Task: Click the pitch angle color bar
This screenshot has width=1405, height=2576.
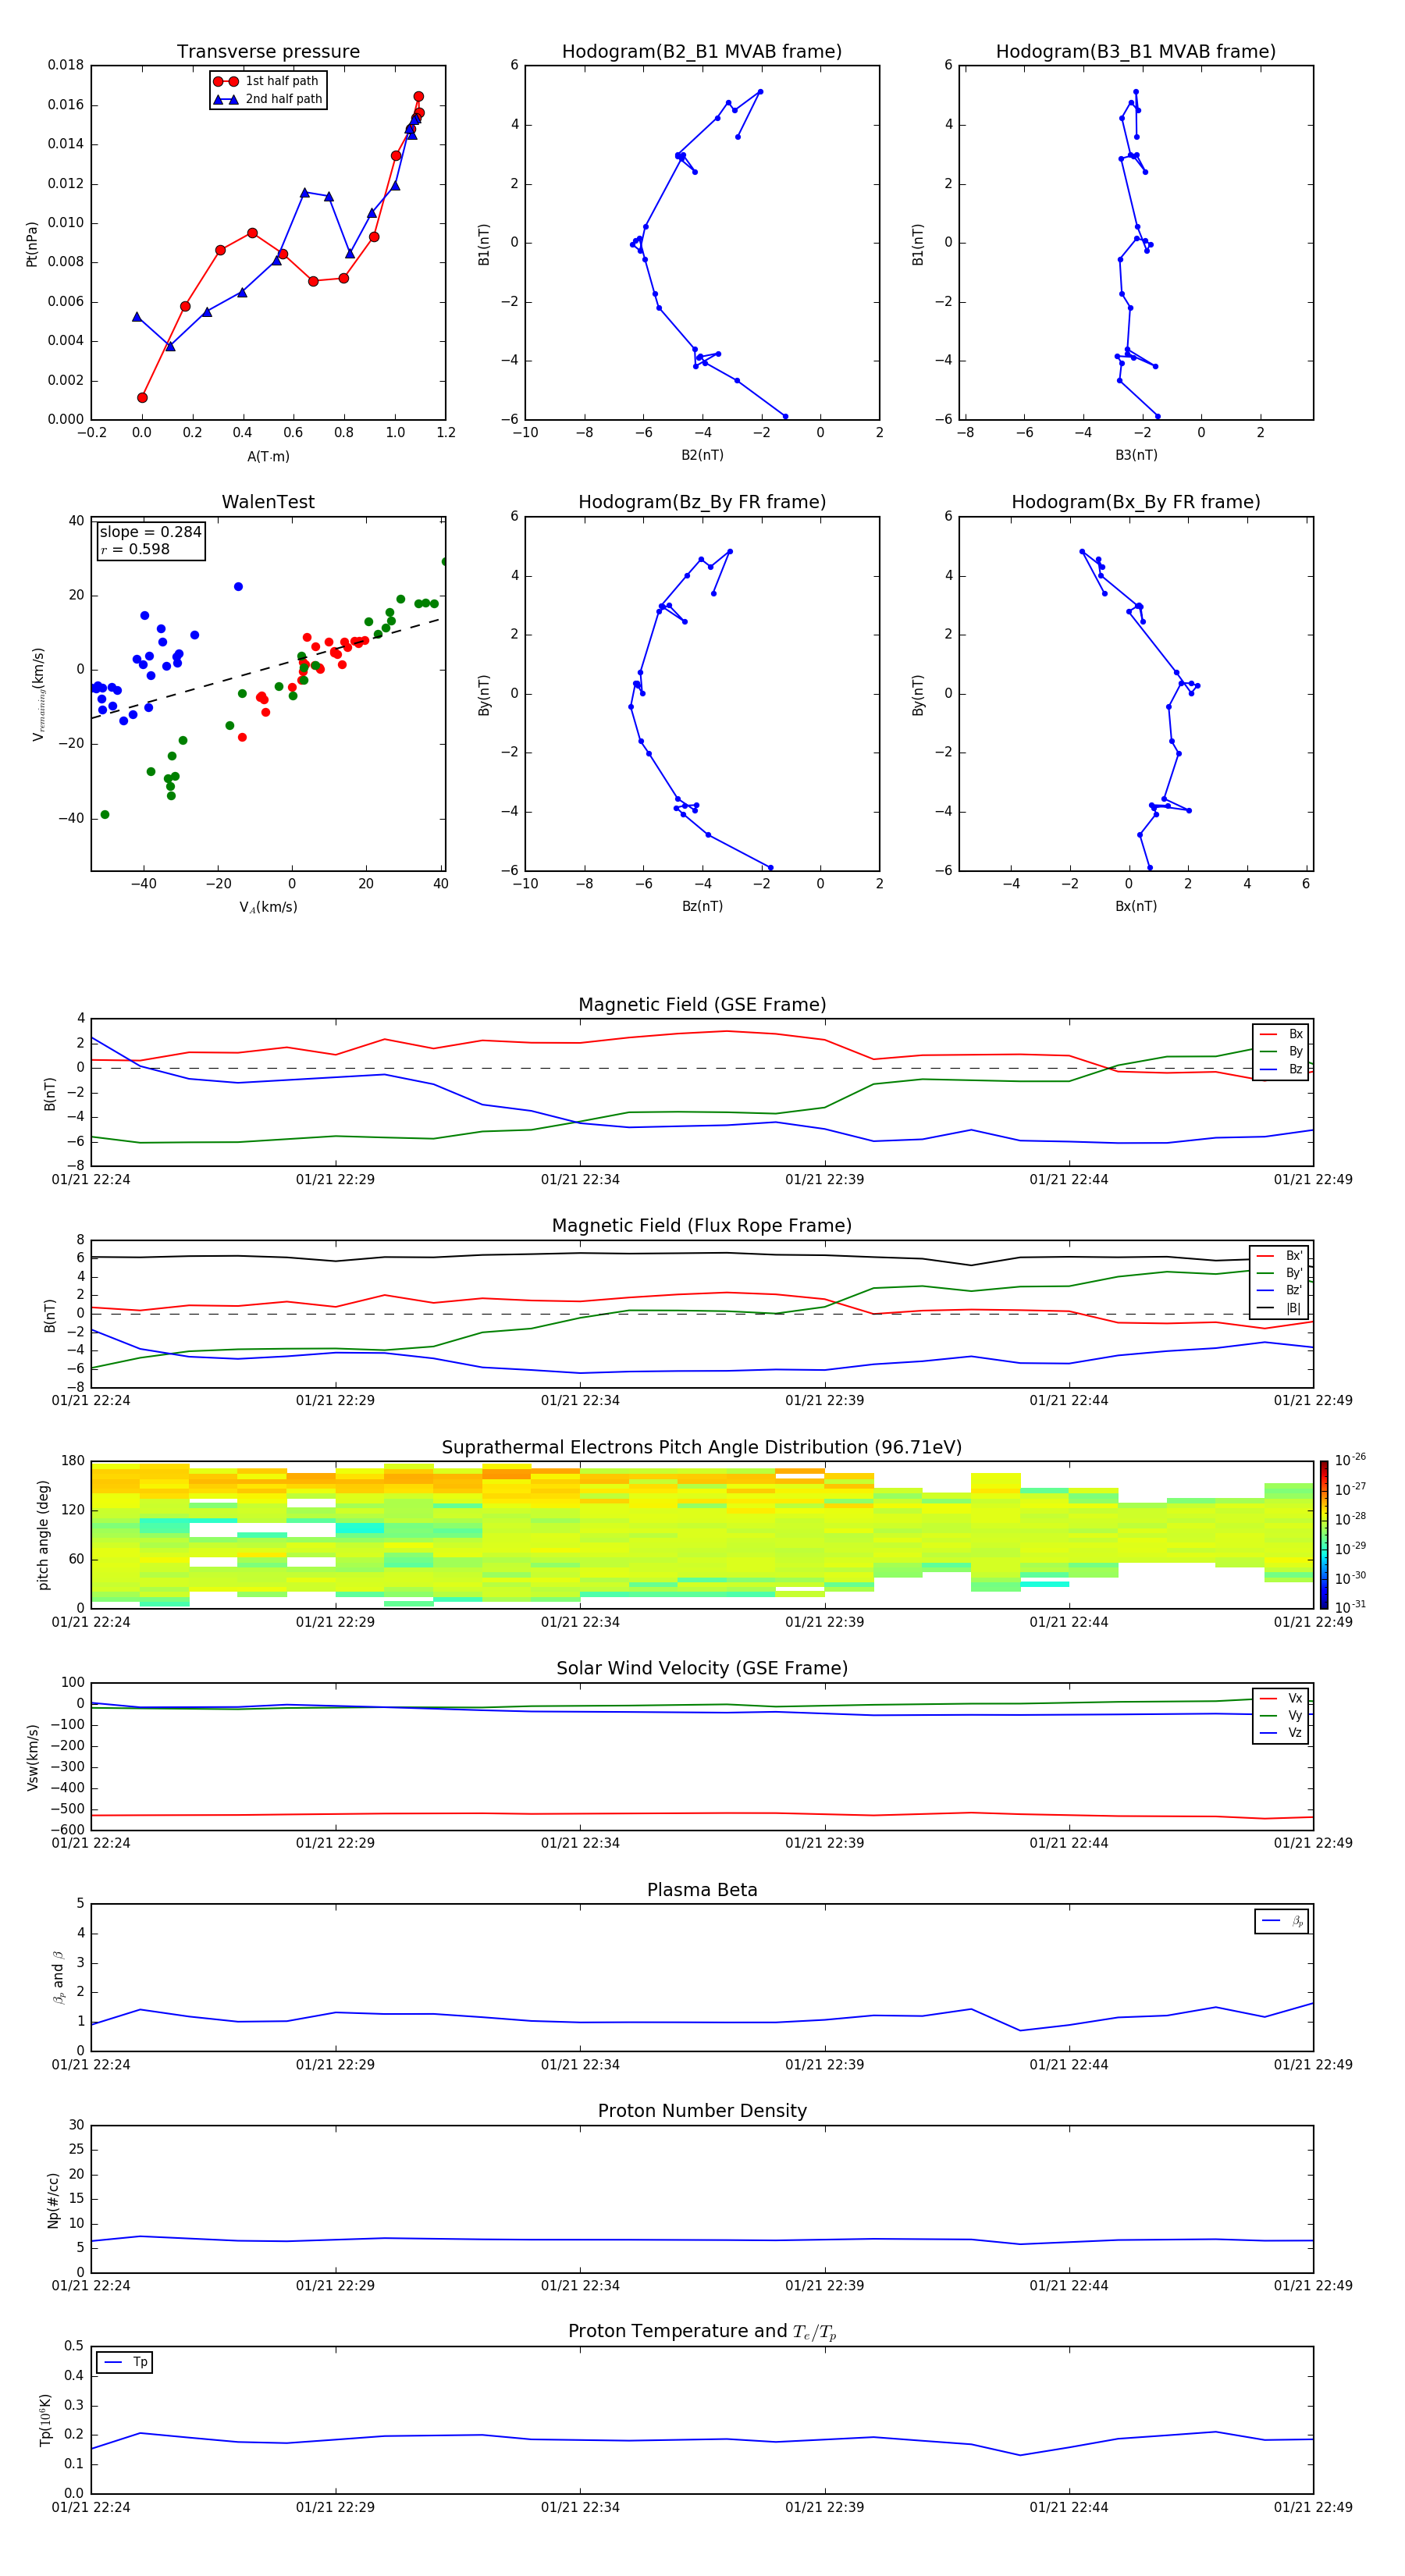Action: 1324,1534
